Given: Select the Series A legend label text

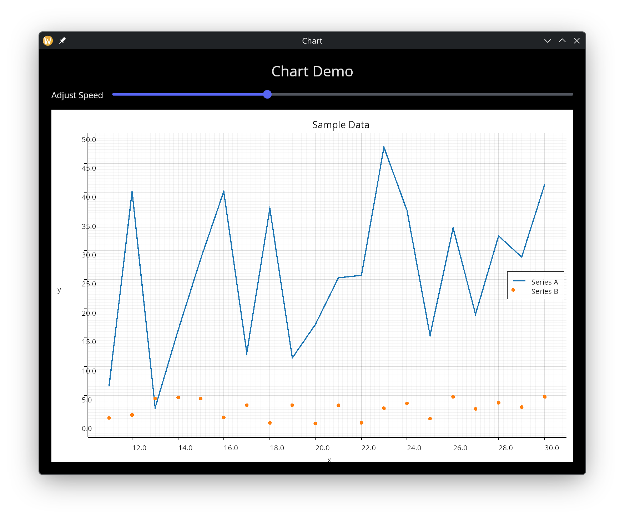Looking at the screenshot, I should (x=545, y=282).
